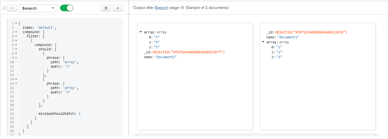Collapse the array field in document2
Screen dimensions: 388x139
141,32
